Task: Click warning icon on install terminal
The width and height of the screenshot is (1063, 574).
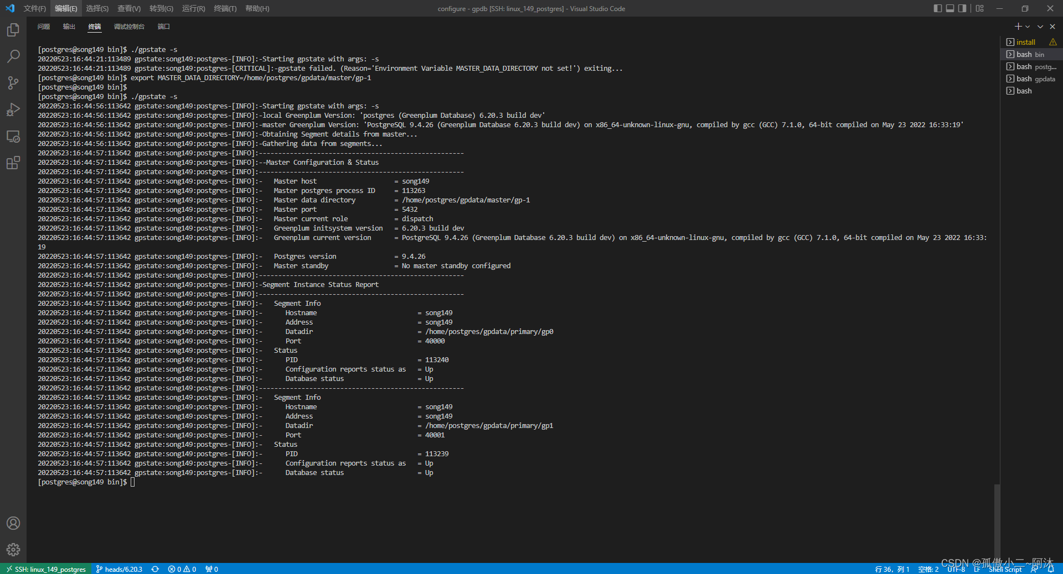Action: (1053, 42)
